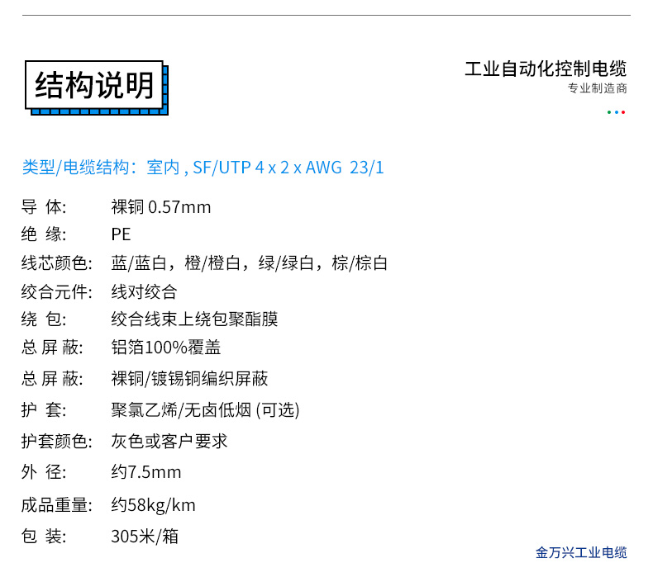
Task: Open the 金万兴工业电缆 brand link
Action: [x=581, y=552]
